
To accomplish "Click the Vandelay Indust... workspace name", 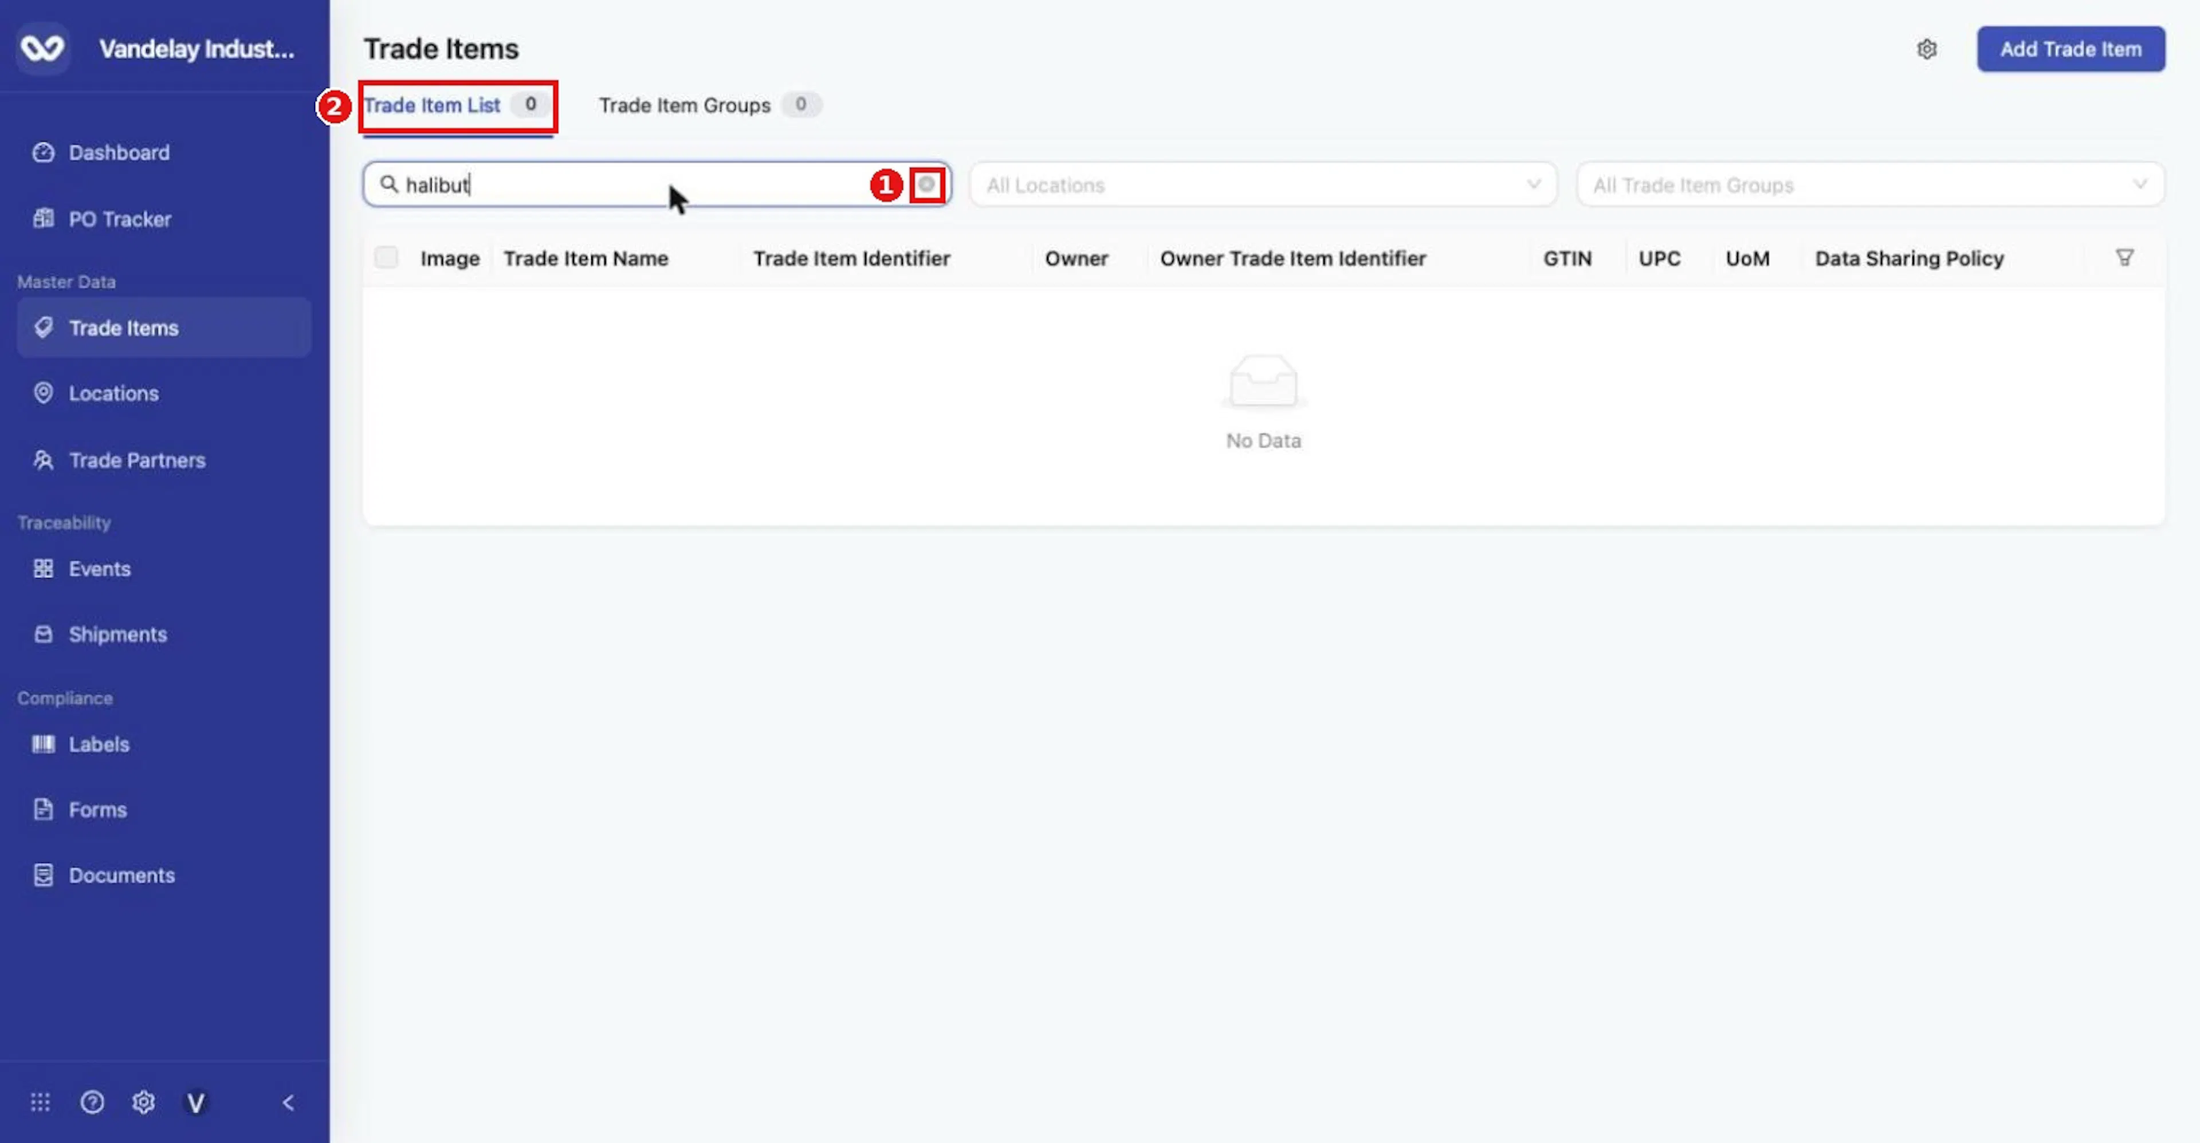I will coord(197,49).
